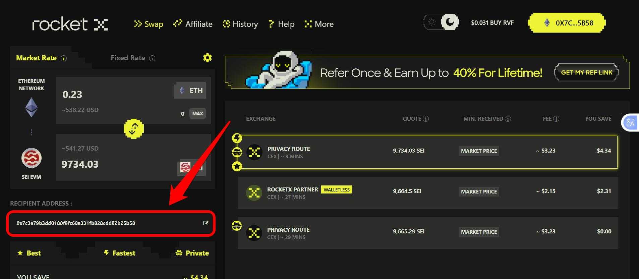
Task: Click Fixed Rate info icon
Action: click(x=152, y=58)
